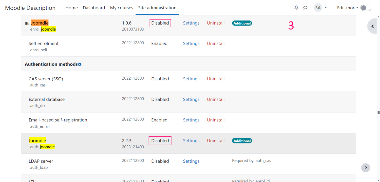
Task: Toggle the Edit mode switch
Action: 366,8
